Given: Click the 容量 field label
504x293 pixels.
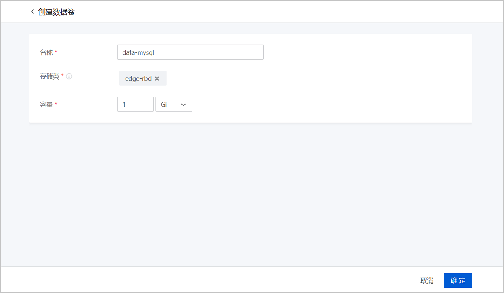Looking at the screenshot, I should [46, 105].
